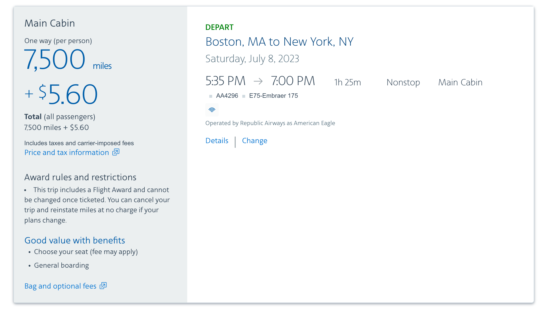Click the 7:00 PM arrival time

click(x=293, y=81)
